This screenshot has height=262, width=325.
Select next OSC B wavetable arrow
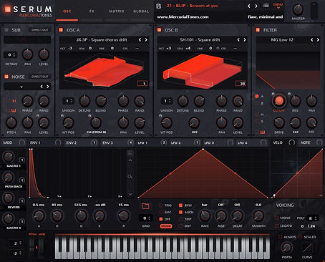[245, 40]
